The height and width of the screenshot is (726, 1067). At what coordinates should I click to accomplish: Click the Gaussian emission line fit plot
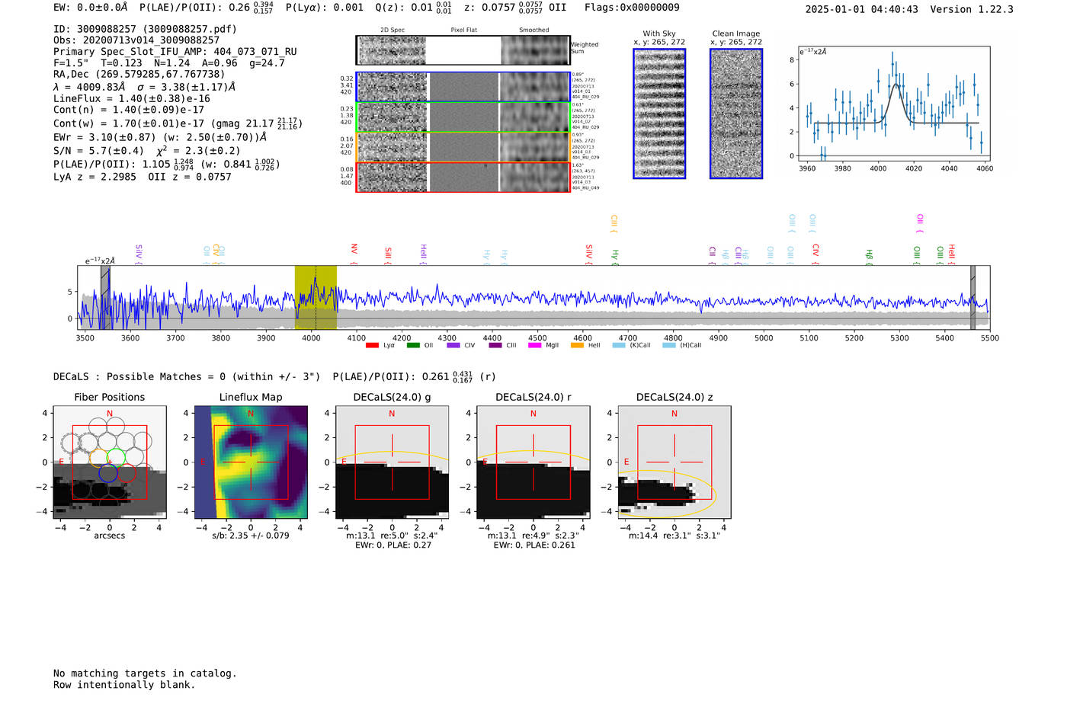coord(893,104)
